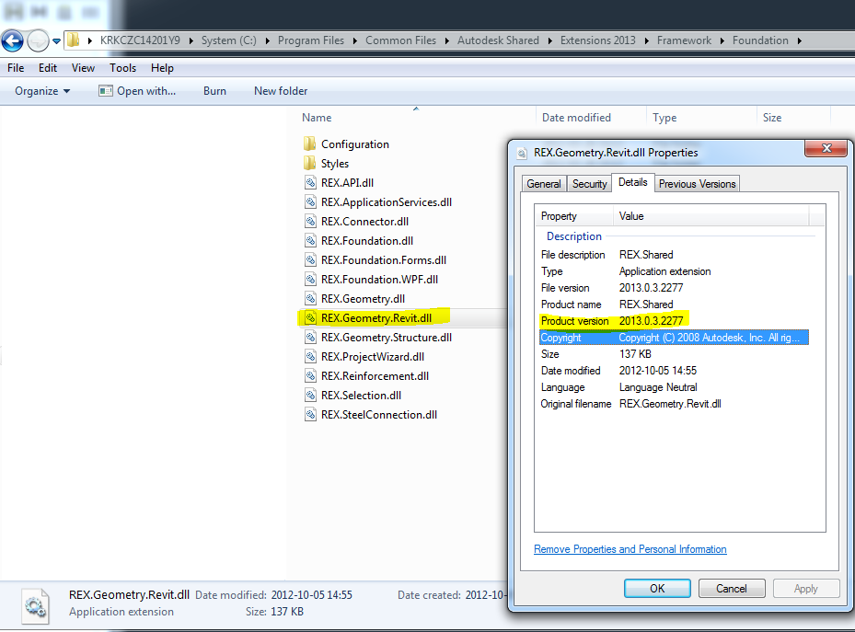Image resolution: width=855 pixels, height=632 pixels.
Task: Click the KRKCZC14201Y9 breadcrumb segment
Action: point(140,40)
